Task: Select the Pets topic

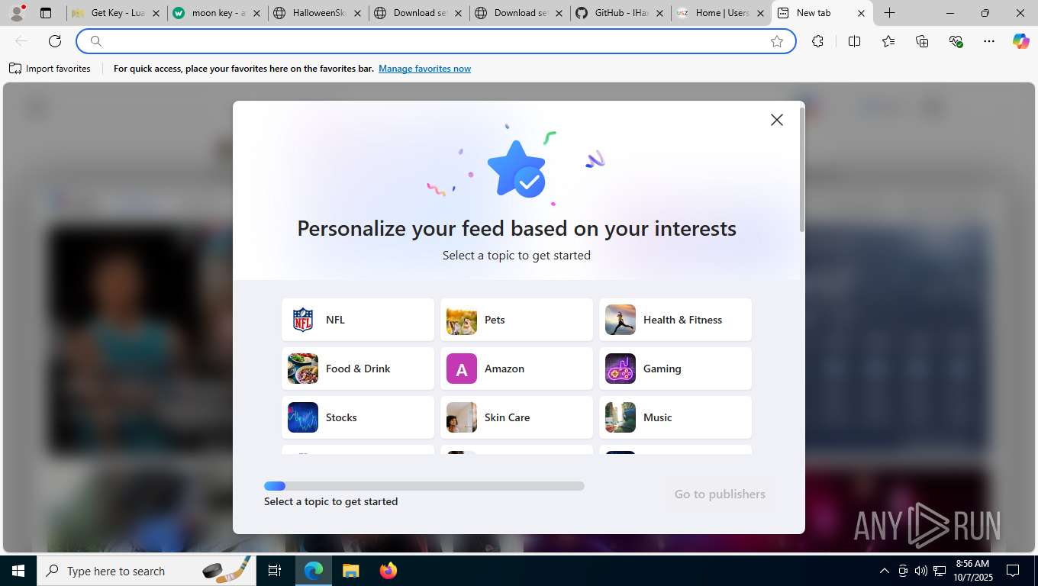Action: click(x=517, y=320)
